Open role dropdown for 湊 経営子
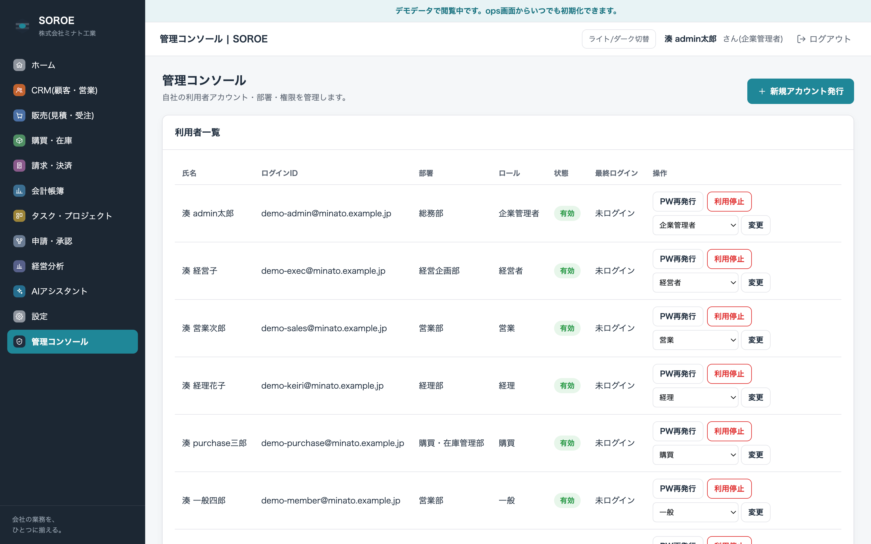Screen dimensions: 871x544 tap(695, 283)
